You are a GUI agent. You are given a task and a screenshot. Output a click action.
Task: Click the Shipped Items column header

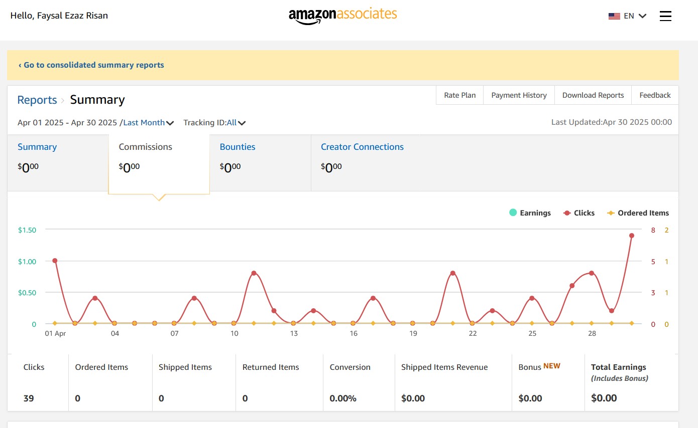(185, 367)
